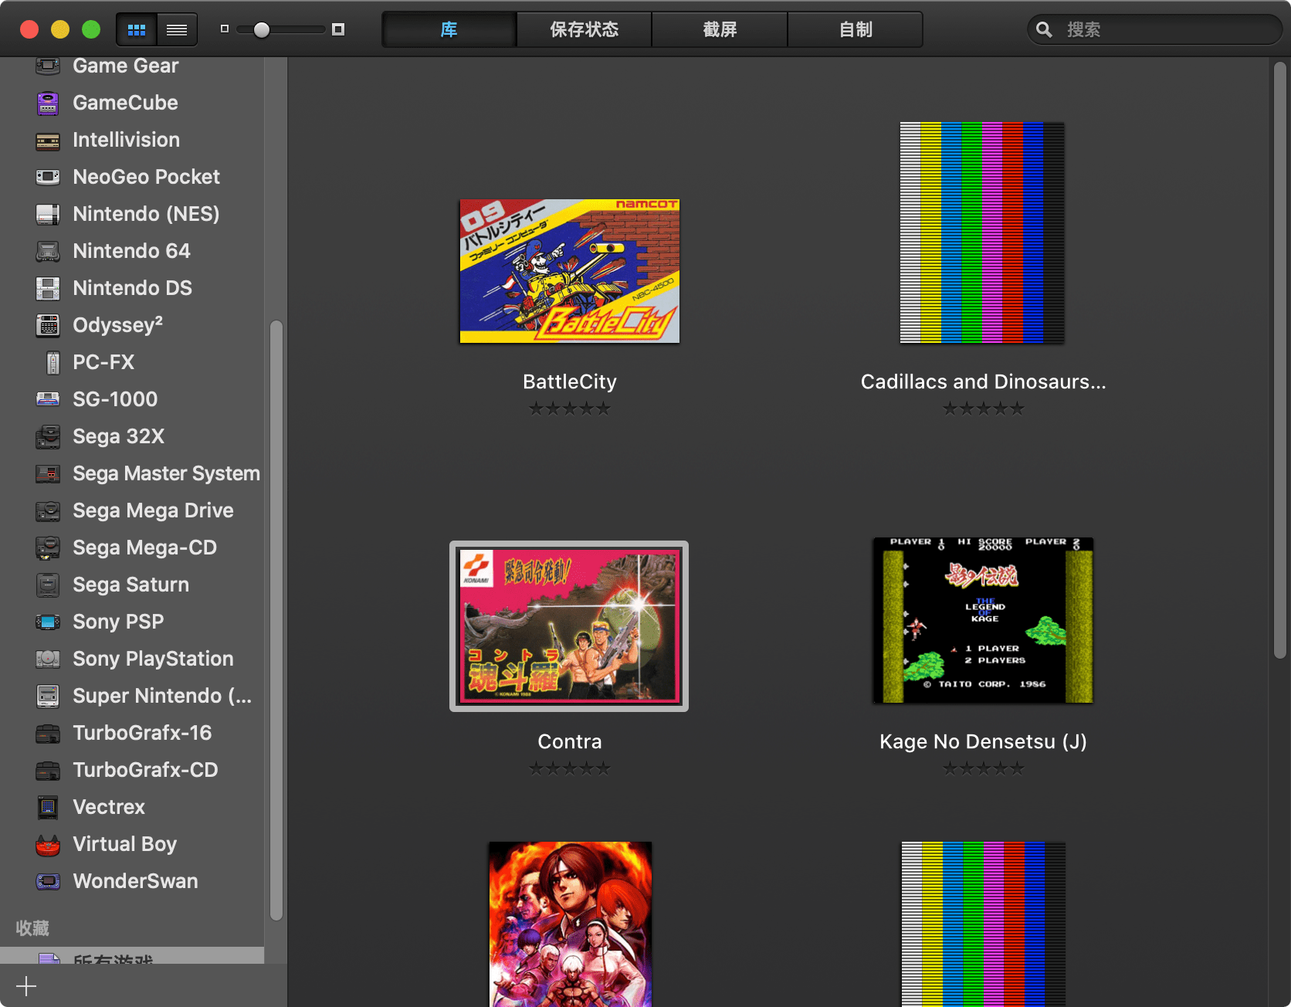
Task: Switch to list view
Action: click(x=177, y=30)
